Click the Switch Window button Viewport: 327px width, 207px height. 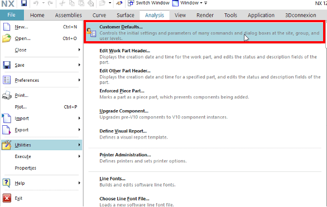click(148, 3)
